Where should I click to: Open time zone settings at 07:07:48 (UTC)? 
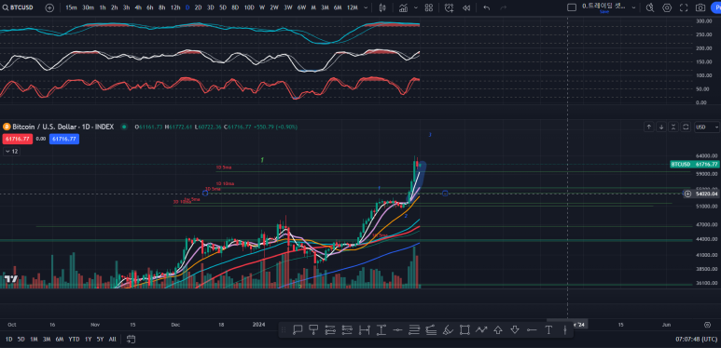tap(696, 340)
